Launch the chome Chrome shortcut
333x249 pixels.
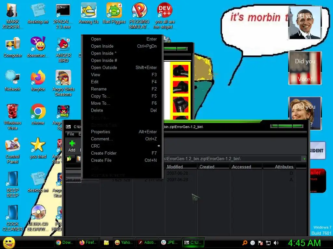[x=38, y=114]
